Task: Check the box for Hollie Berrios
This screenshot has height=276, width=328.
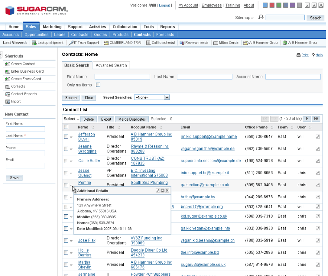Action: coord(66,253)
